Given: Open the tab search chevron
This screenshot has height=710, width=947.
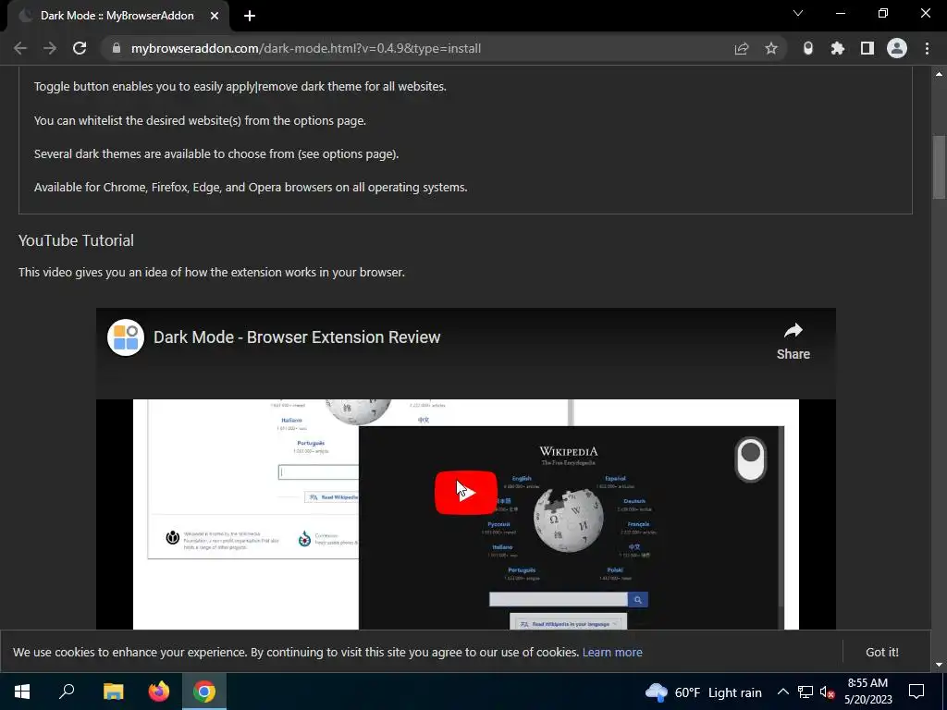Looking at the screenshot, I should pyautogui.click(x=798, y=13).
